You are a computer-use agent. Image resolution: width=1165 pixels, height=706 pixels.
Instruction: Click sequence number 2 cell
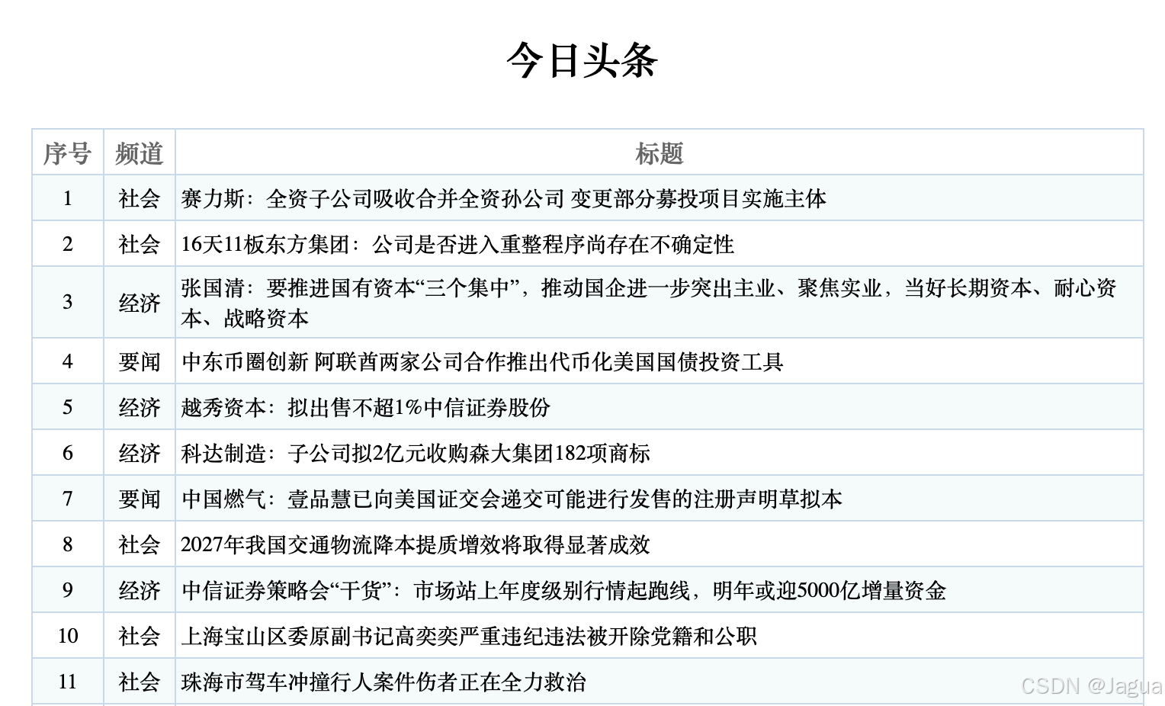pyautogui.click(x=68, y=244)
